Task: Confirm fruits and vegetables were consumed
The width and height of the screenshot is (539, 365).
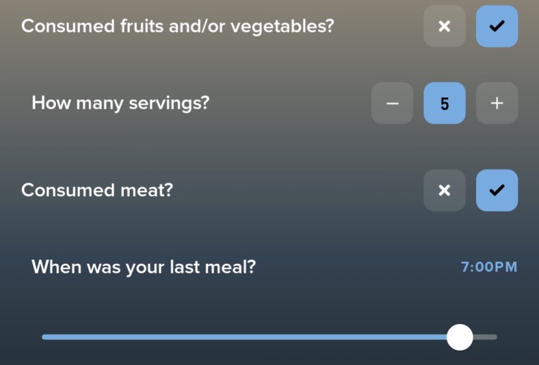Action: 497,27
